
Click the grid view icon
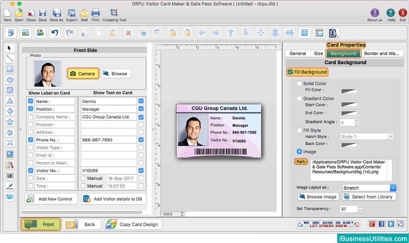tap(304, 33)
